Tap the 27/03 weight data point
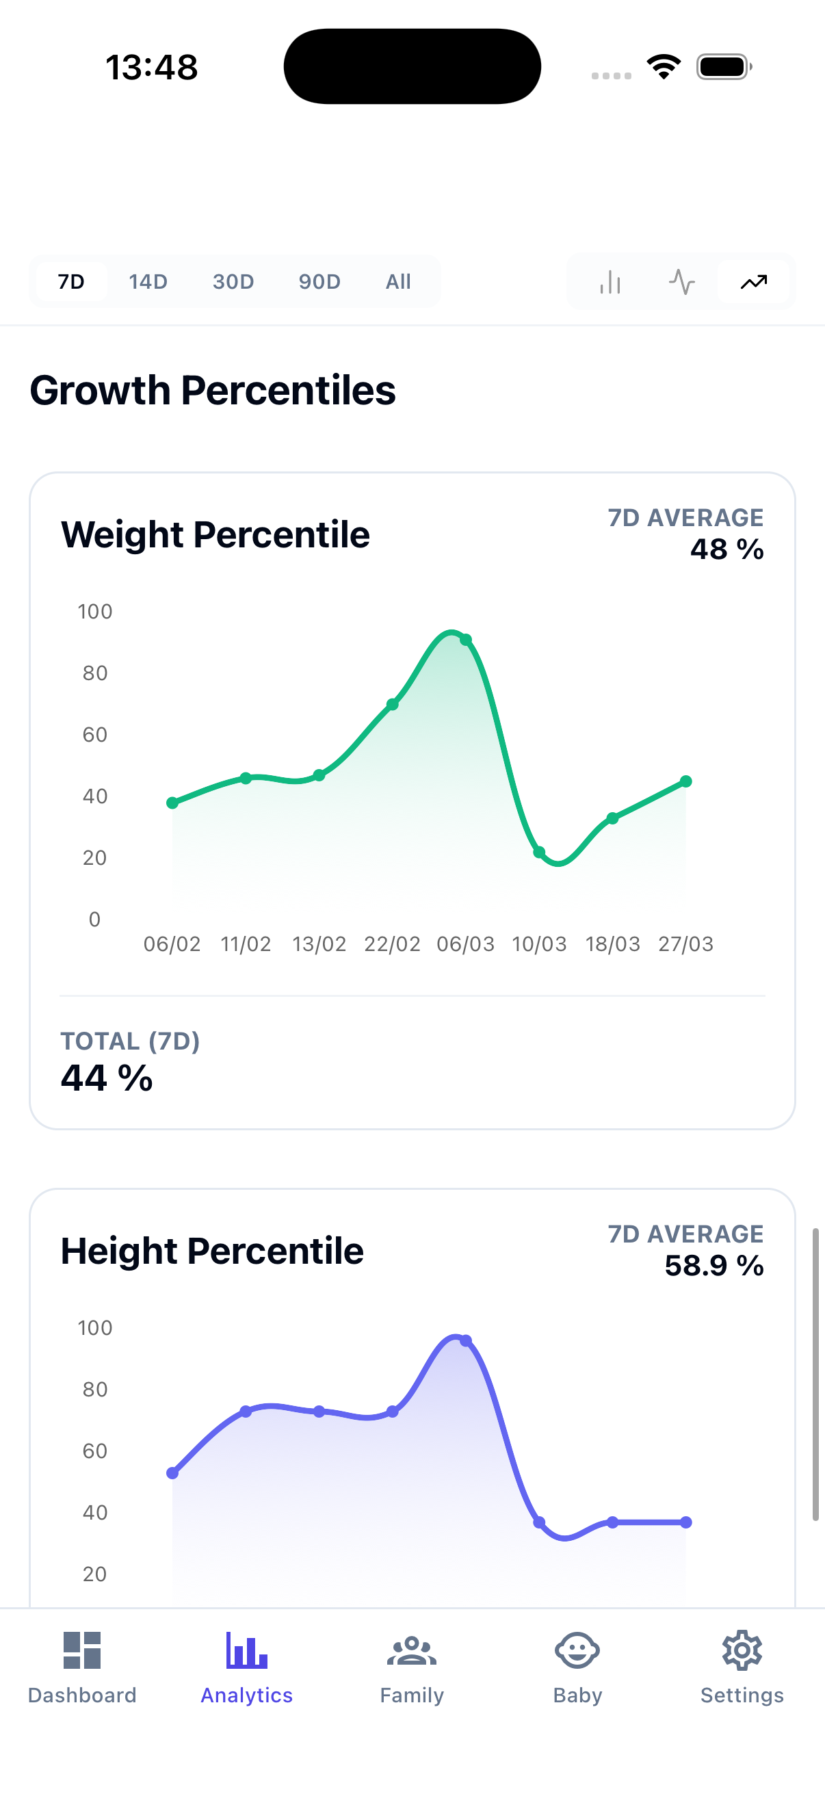 [685, 781]
